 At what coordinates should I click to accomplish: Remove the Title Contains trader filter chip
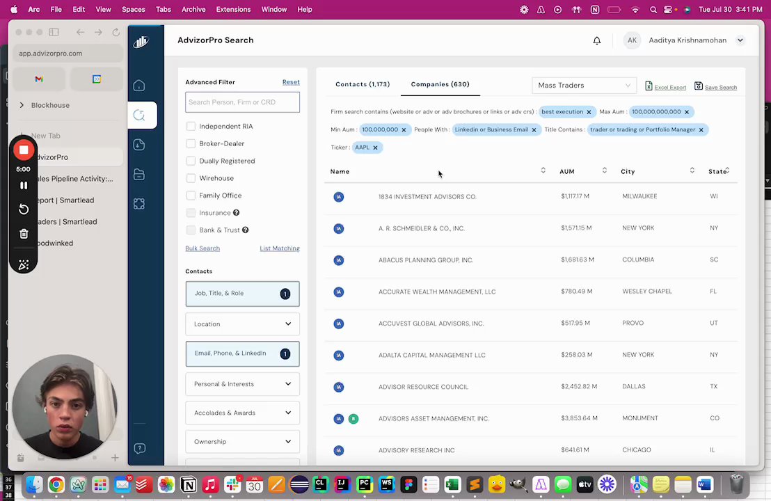(701, 130)
